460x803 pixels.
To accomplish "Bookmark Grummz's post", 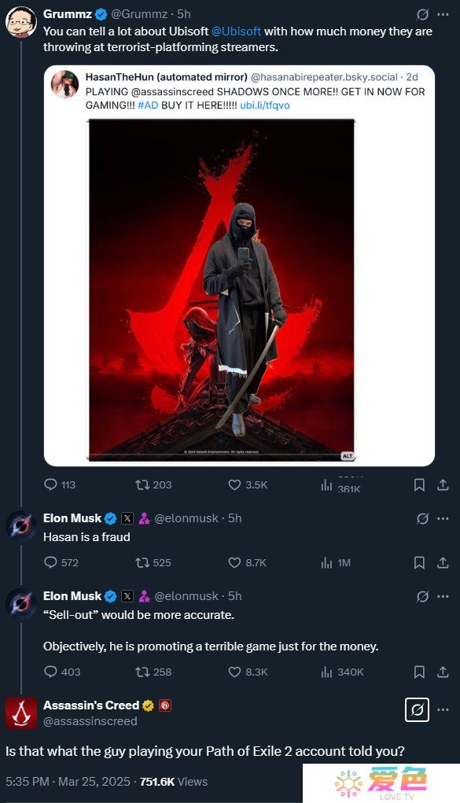I will click(419, 484).
